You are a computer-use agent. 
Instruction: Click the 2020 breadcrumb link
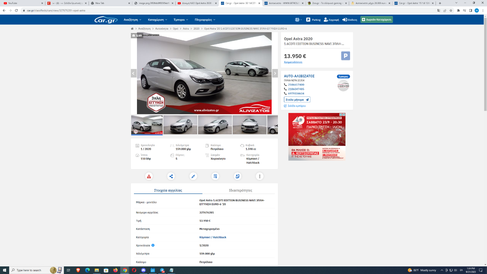196,29
